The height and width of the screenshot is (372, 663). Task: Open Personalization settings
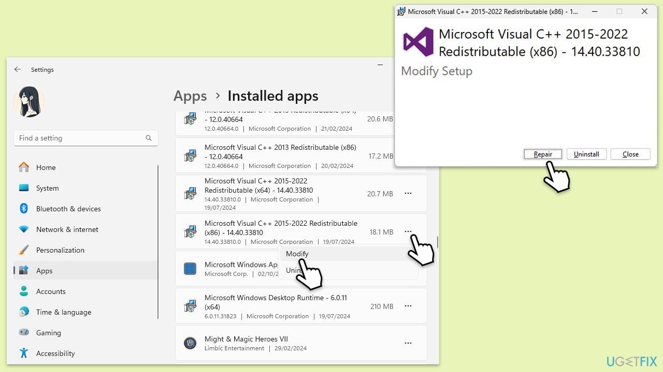click(x=86, y=250)
